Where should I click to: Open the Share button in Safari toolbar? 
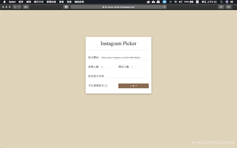tap(221, 7)
